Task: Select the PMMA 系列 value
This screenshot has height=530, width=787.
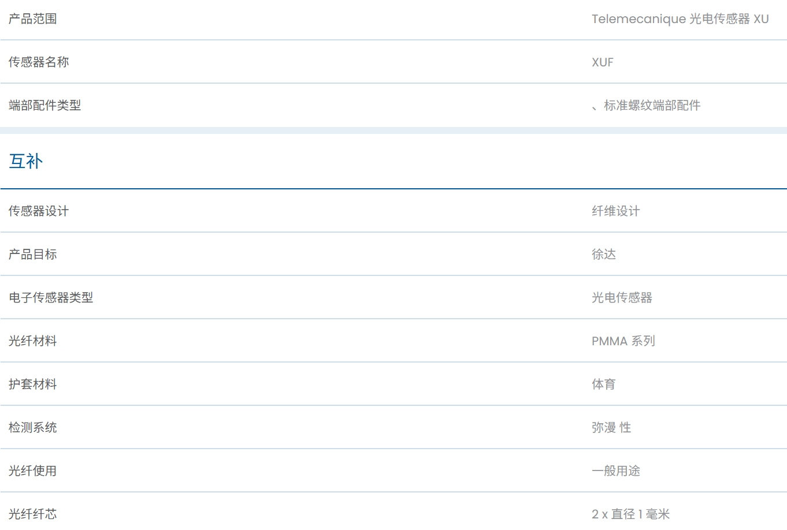Action: 623,341
